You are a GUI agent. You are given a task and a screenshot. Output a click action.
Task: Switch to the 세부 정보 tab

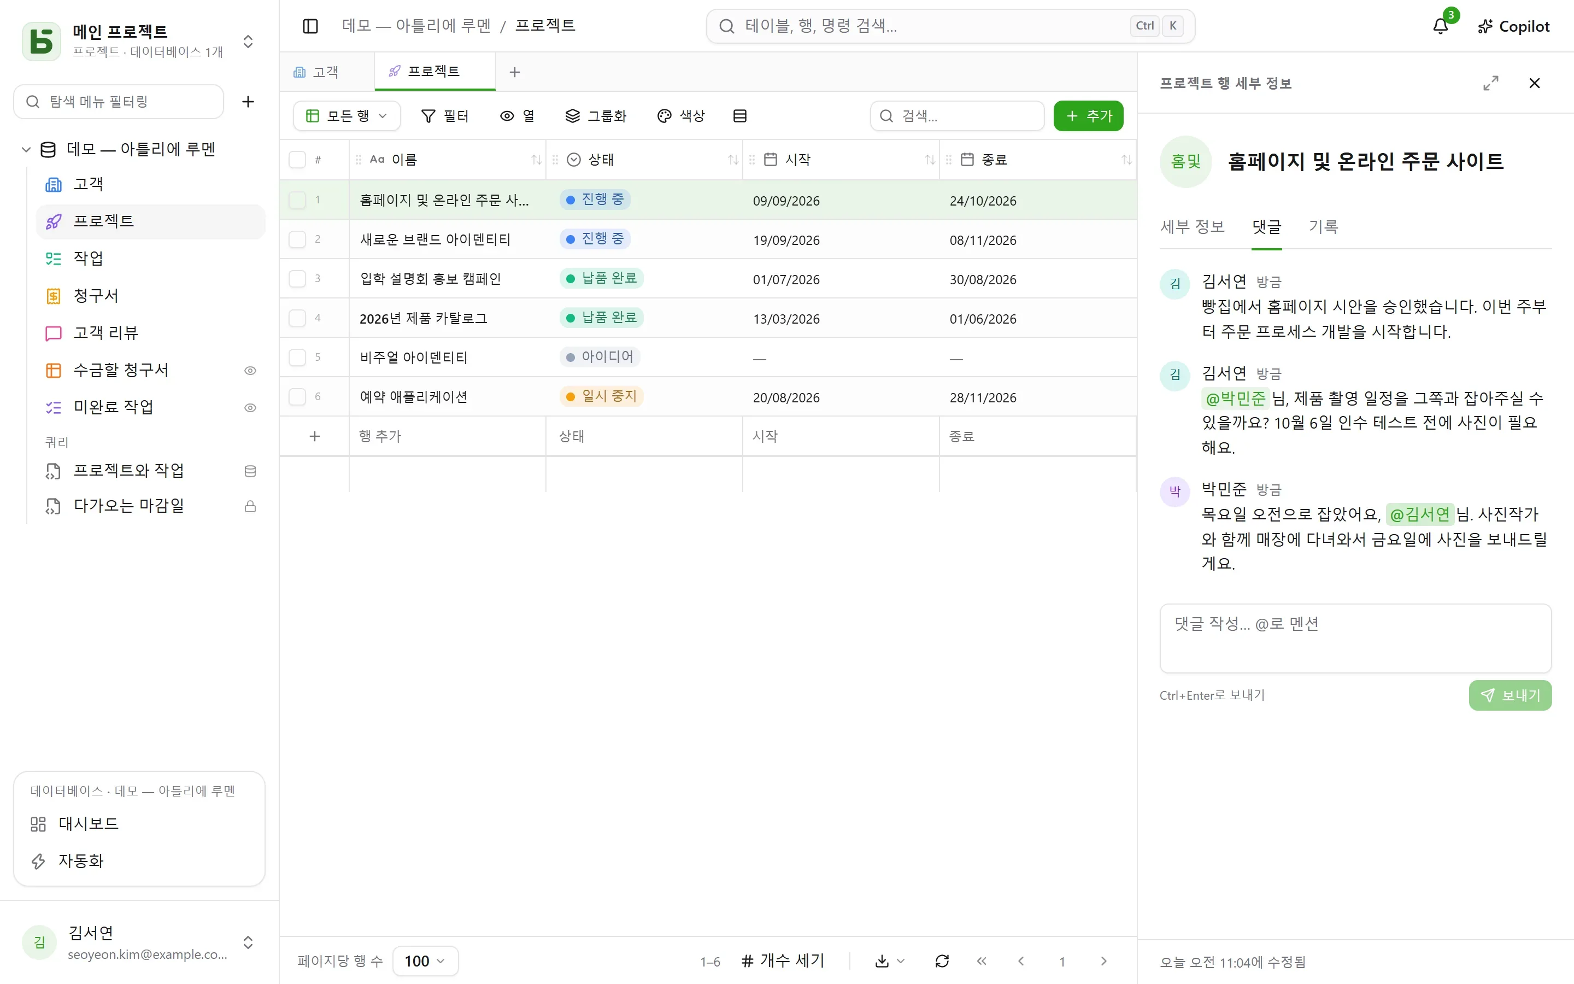pyautogui.click(x=1192, y=226)
